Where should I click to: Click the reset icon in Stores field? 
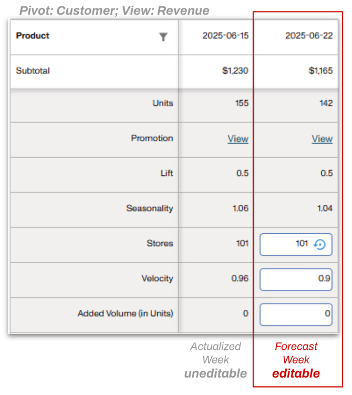(x=320, y=244)
